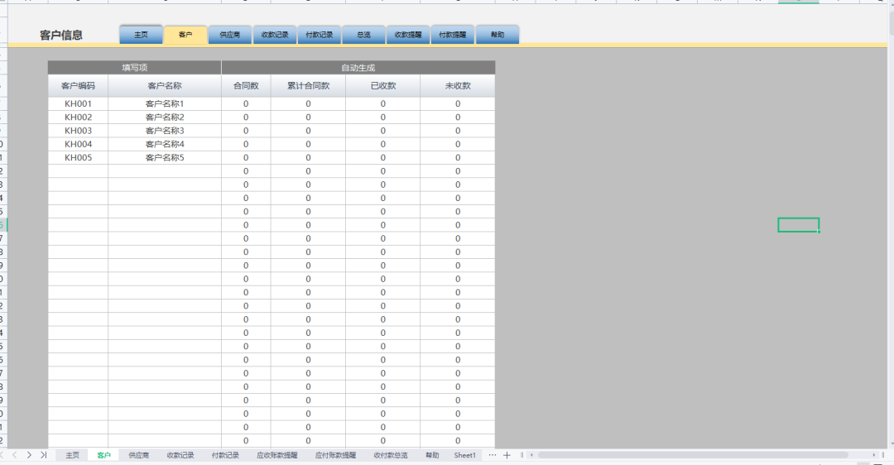The width and height of the screenshot is (894, 465).
Task: Open the 供应商 navigation button at top
Action: pyautogui.click(x=230, y=34)
